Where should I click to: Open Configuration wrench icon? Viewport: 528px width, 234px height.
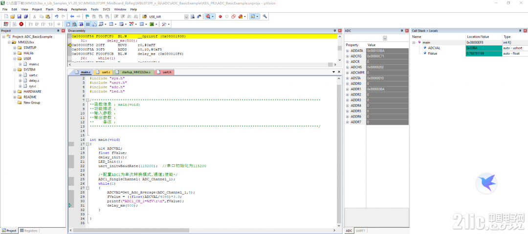point(264,17)
